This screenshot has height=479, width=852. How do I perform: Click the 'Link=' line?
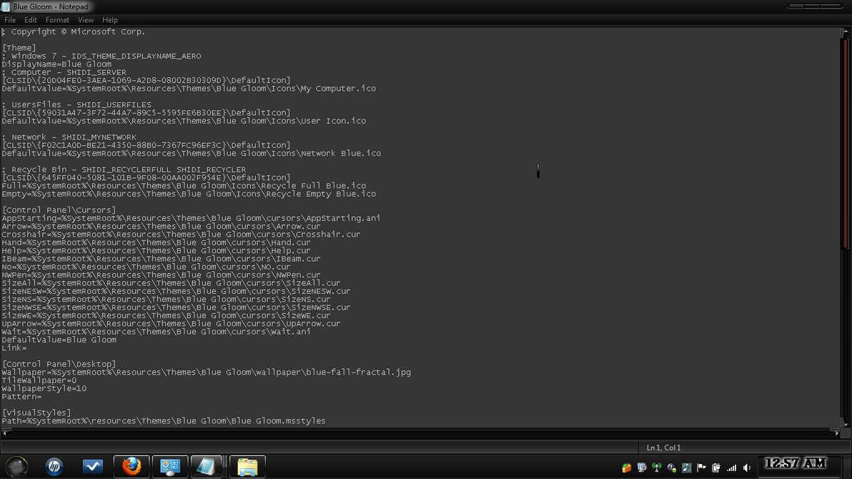[x=14, y=348]
